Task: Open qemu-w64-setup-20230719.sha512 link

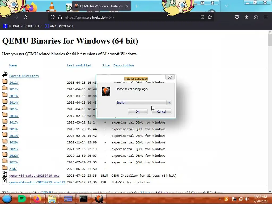Action: tap(37, 182)
